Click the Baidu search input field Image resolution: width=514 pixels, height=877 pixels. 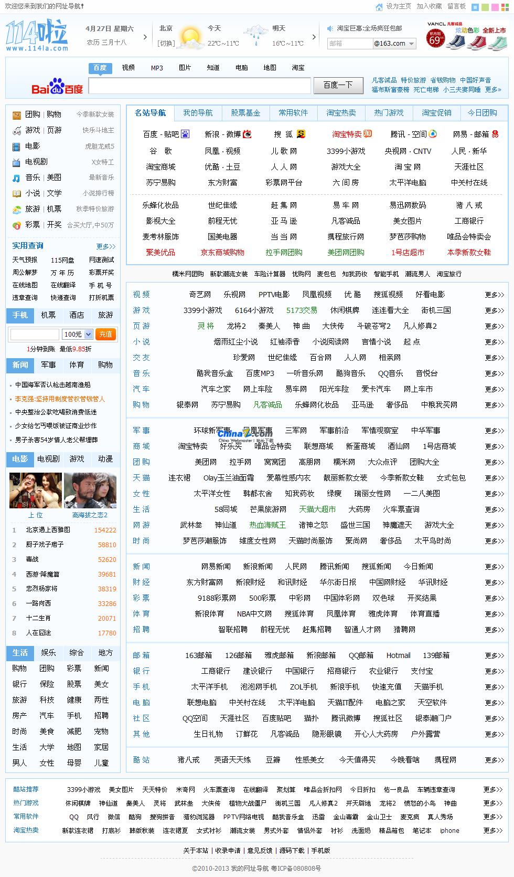click(x=199, y=86)
